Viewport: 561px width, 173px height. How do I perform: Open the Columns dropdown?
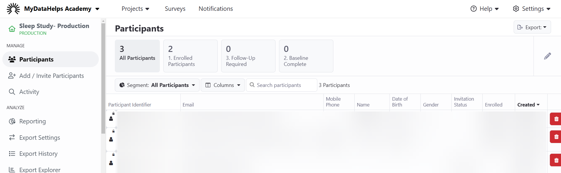pyautogui.click(x=223, y=85)
